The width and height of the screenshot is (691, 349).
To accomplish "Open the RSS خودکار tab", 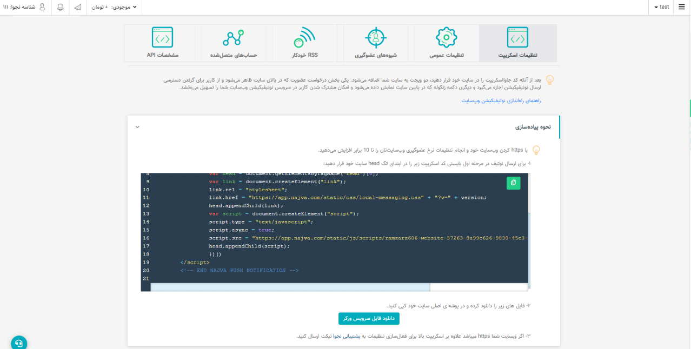I will coord(305,43).
